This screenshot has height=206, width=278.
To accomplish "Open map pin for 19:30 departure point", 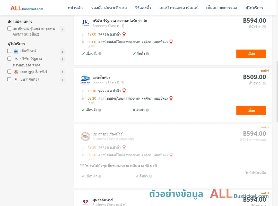I will point(124,147).
